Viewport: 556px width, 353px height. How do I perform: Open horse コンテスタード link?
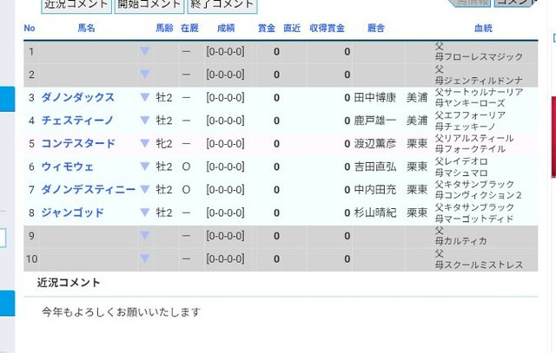pos(78,143)
